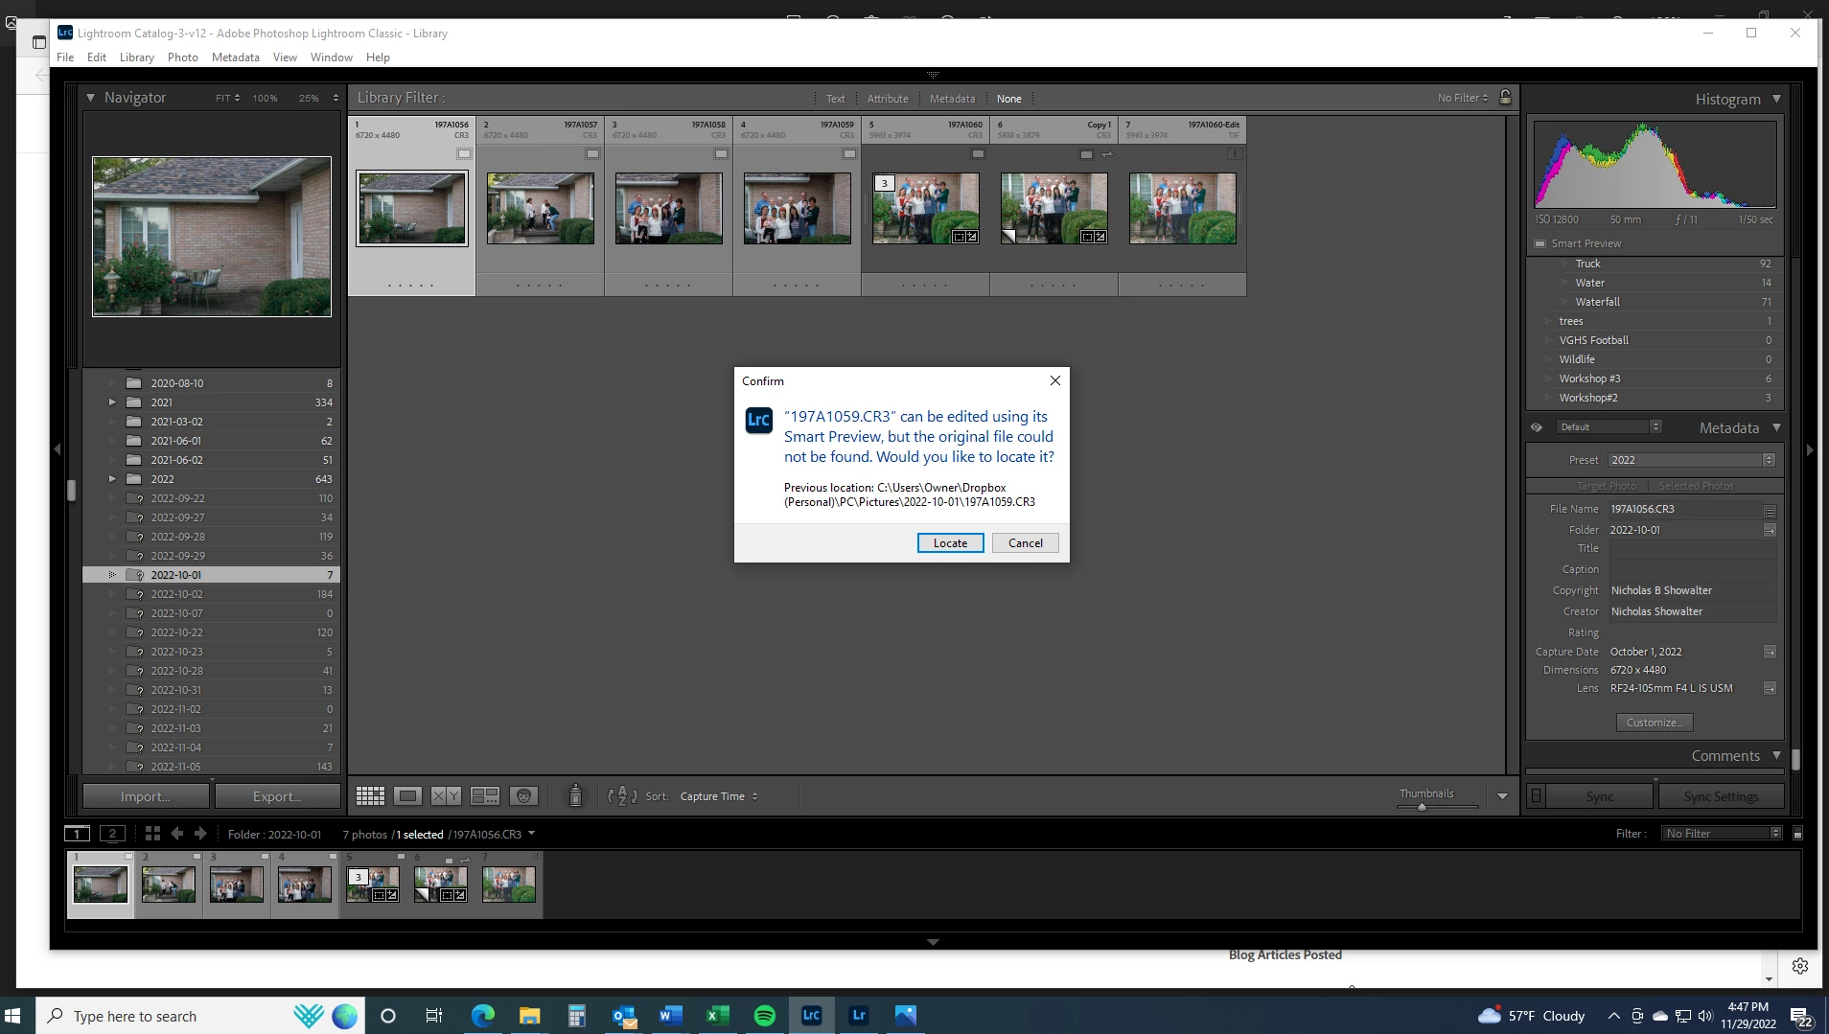Click the Lrc icon in the Confirm dialog
The width and height of the screenshot is (1829, 1034).
pos(758,421)
